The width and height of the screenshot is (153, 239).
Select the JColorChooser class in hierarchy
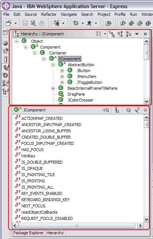(80, 100)
